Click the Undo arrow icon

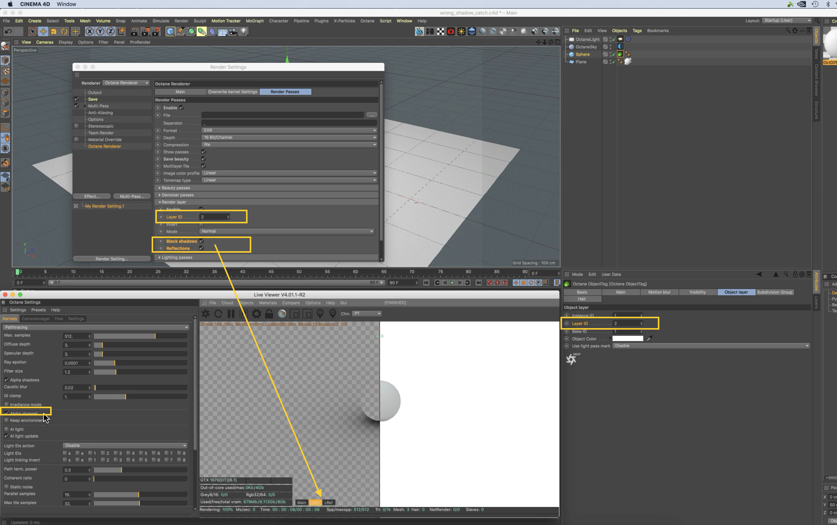coord(8,32)
